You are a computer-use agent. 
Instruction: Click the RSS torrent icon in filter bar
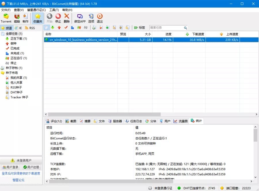[114, 28]
